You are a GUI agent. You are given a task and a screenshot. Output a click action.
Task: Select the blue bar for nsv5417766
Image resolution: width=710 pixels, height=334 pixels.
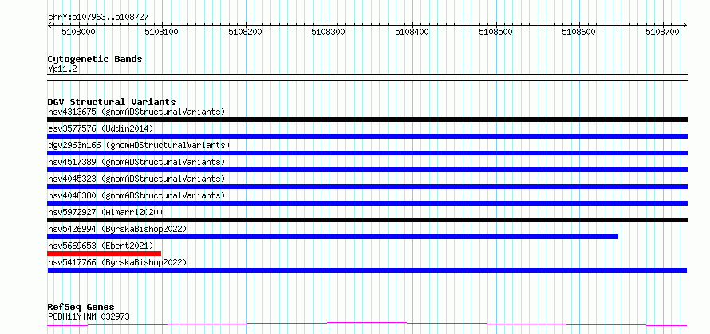pos(367,270)
